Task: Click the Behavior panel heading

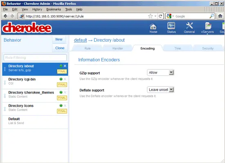Action: coord(13,40)
